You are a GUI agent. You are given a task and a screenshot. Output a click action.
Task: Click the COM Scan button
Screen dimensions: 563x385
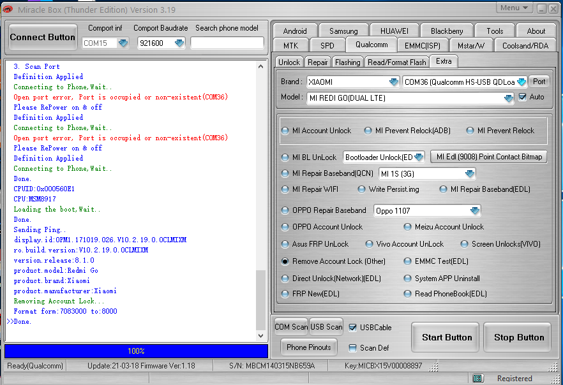(291, 326)
